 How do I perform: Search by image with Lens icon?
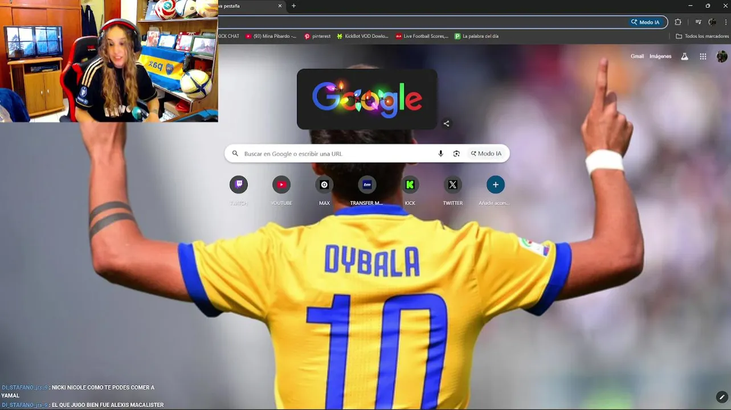456,154
